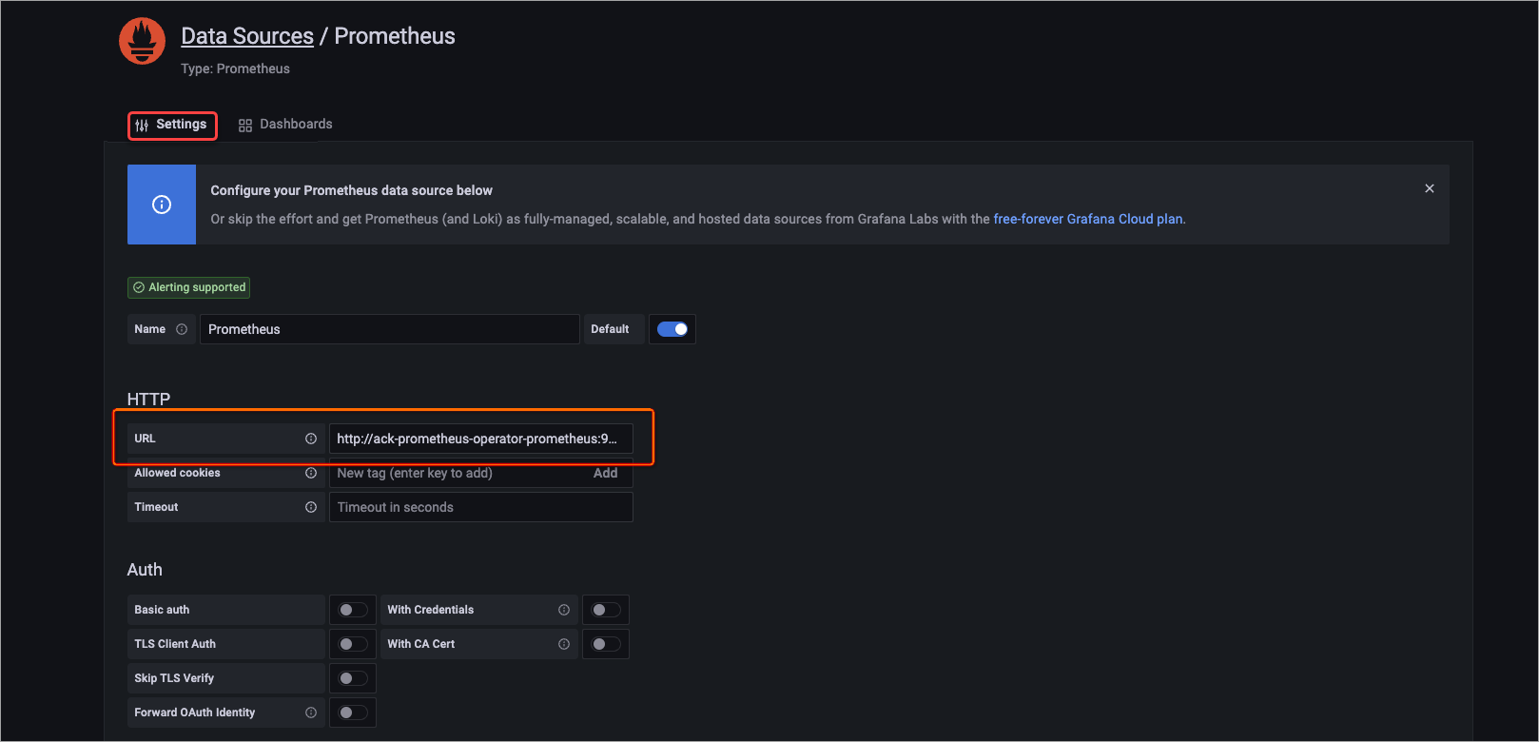
Task: Open the free-forever Grafana Cloud plan link
Action: [x=1088, y=219]
